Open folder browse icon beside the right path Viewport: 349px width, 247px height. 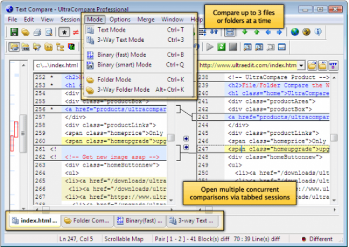coord(311,66)
